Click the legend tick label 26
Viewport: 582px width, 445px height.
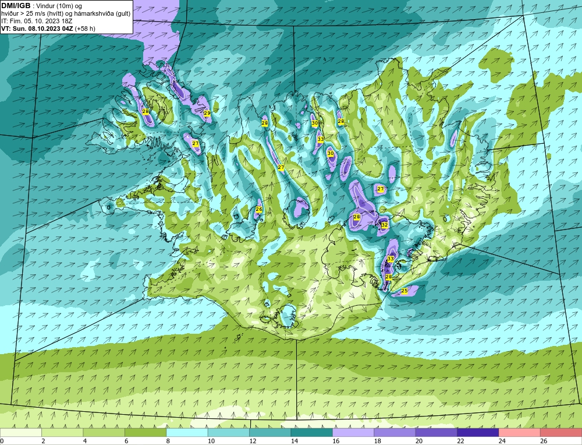pos(544,441)
